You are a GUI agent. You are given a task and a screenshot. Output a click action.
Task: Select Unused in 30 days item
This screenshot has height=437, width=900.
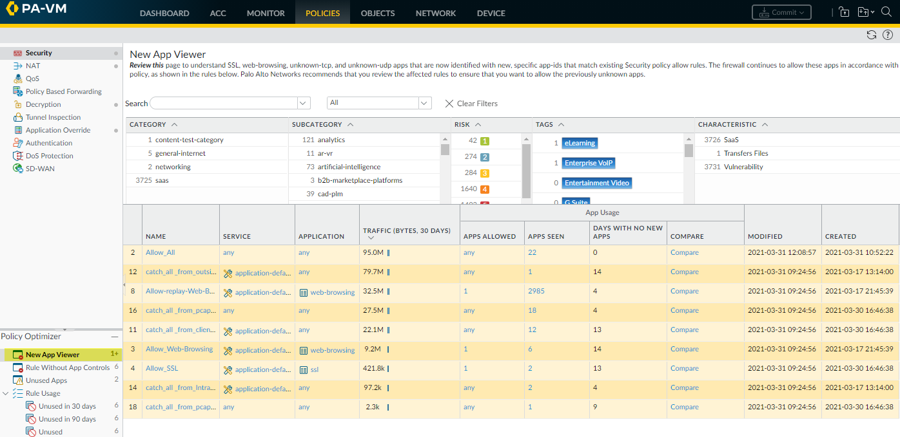(66, 406)
